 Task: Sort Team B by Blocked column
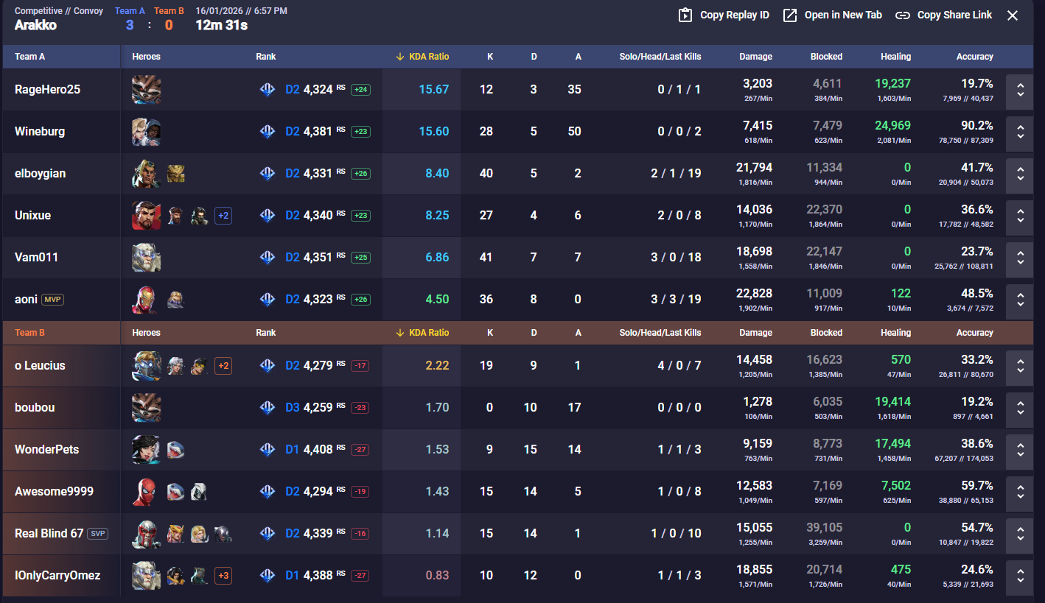[x=826, y=333]
